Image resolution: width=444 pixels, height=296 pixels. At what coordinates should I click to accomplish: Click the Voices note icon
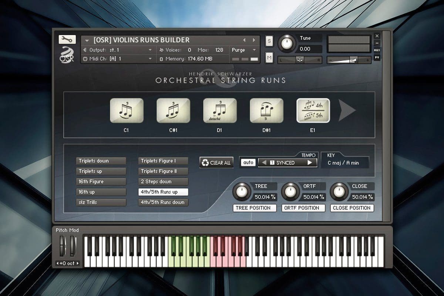point(161,50)
